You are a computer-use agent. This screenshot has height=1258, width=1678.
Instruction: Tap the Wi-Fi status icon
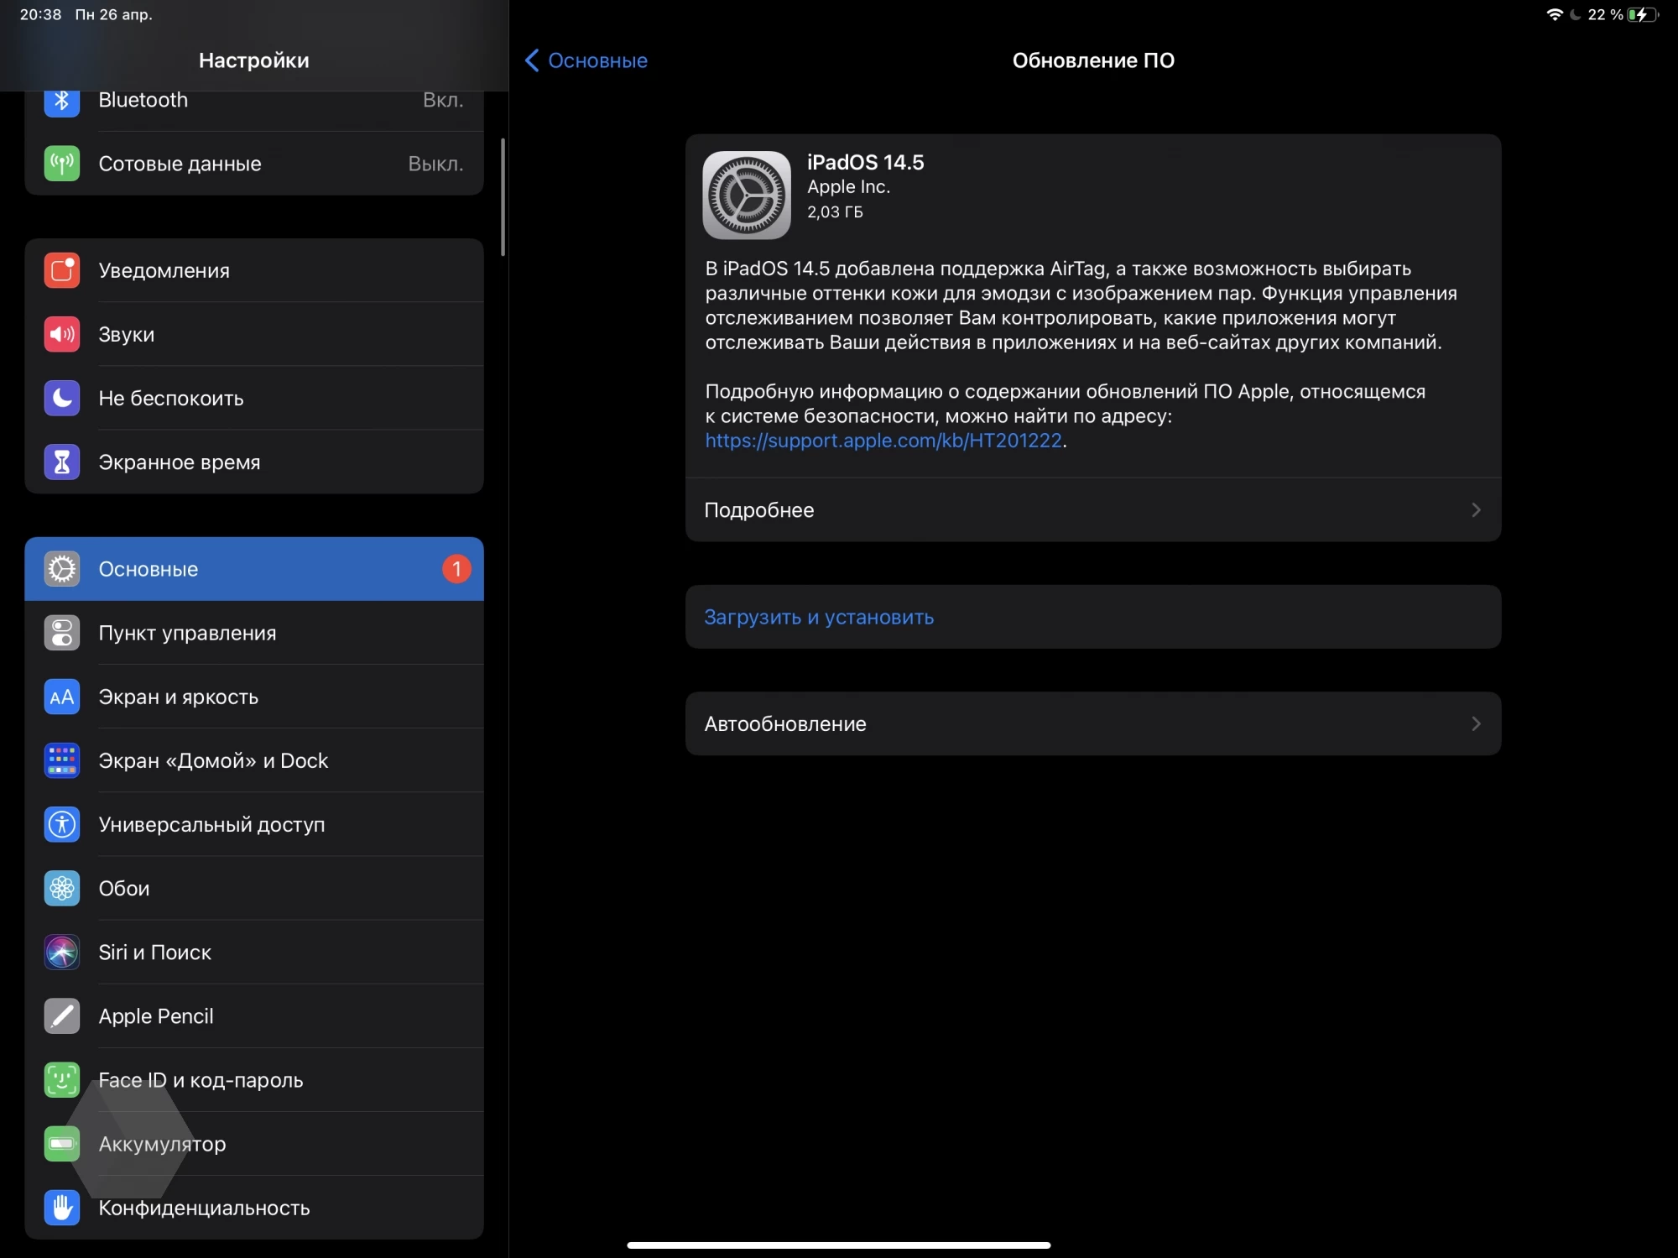click(x=1554, y=14)
